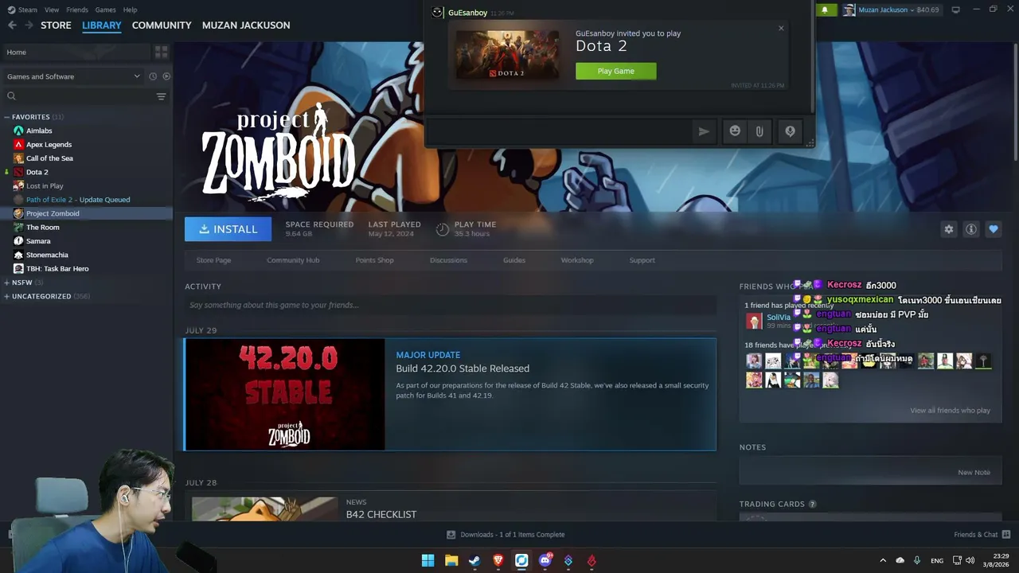Switch to the Community tab

click(x=162, y=25)
